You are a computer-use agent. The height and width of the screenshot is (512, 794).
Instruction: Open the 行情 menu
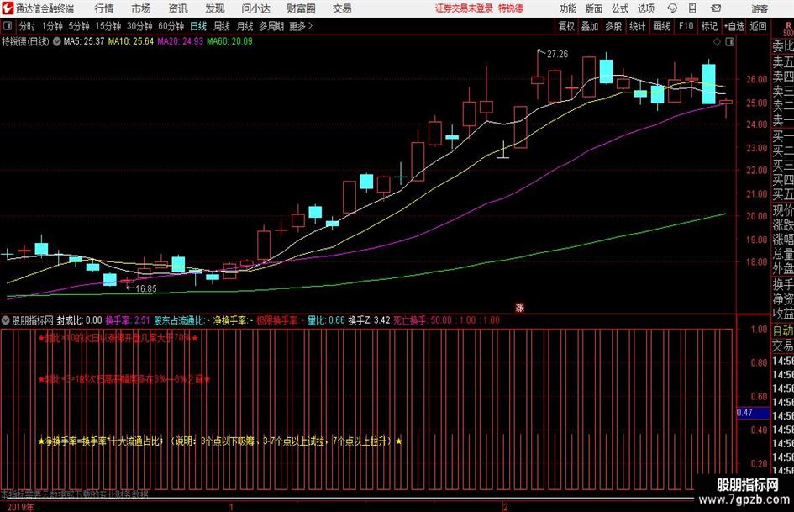pyautogui.click(x=104, y=8)
